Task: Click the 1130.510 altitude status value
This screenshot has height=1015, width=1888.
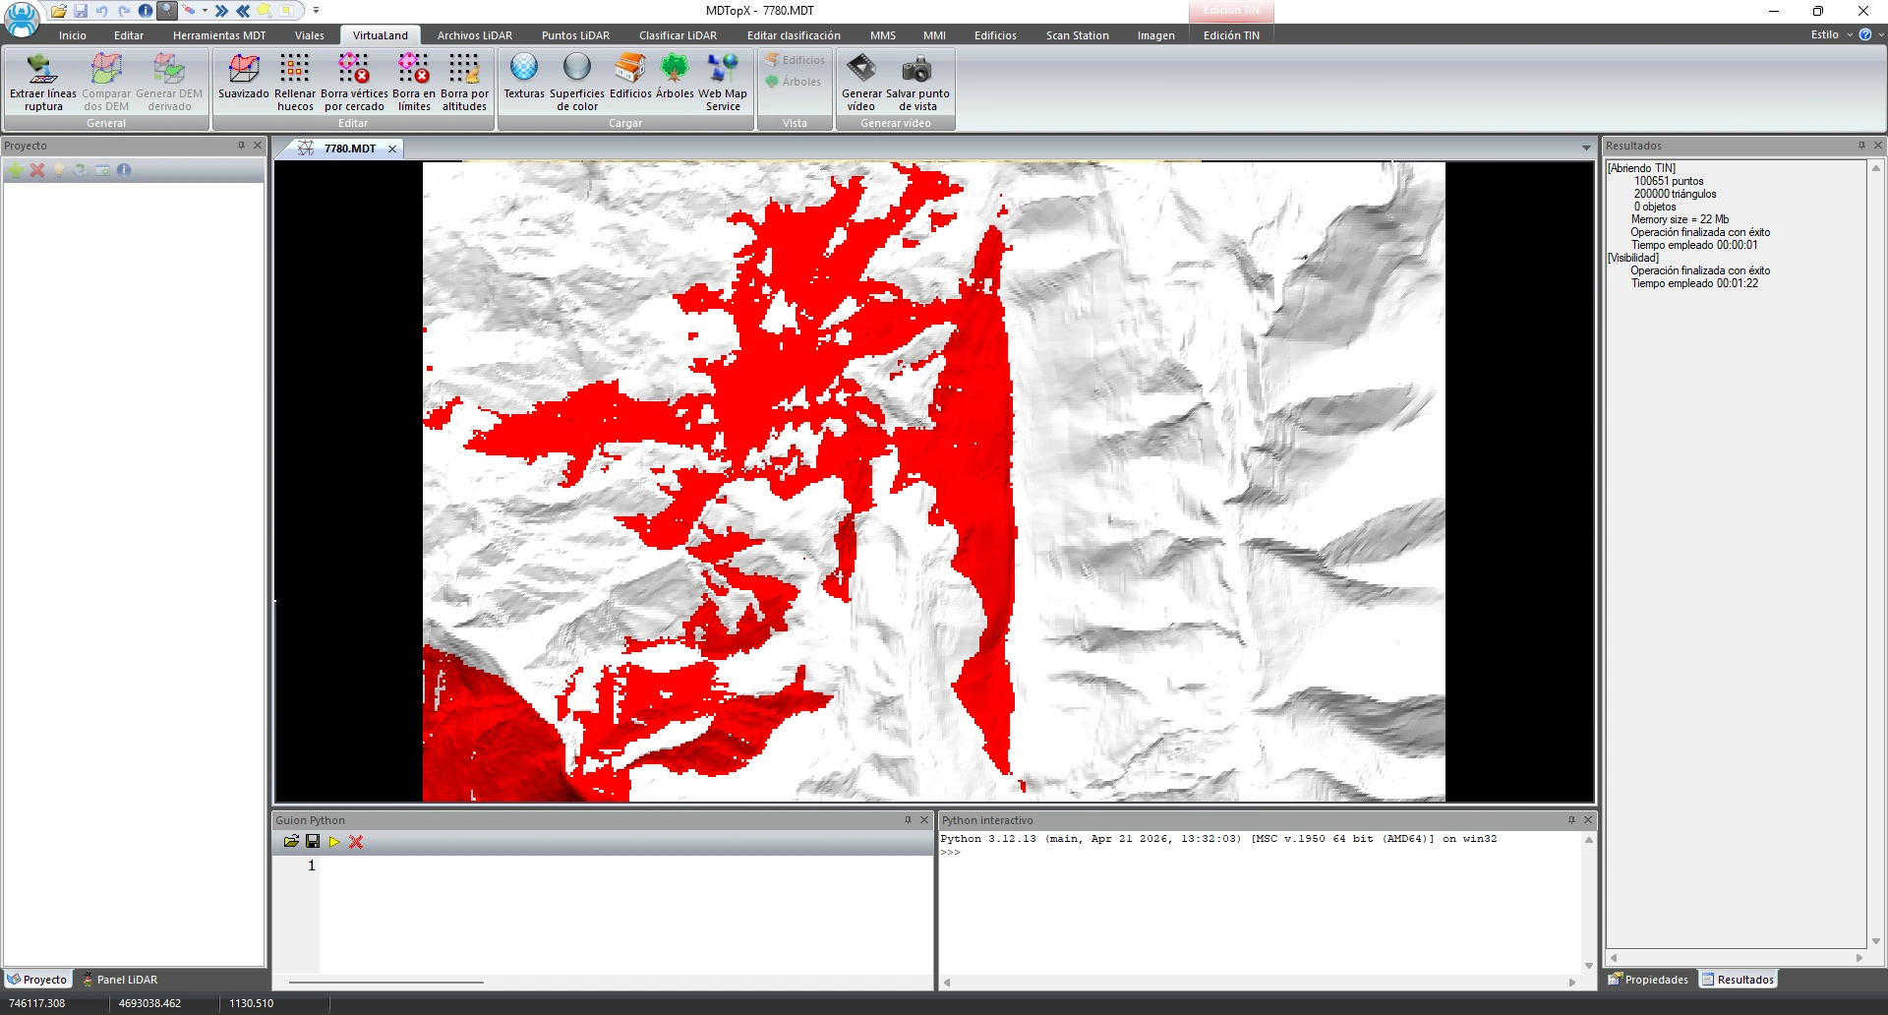Action: click(x=252, y=1003)
